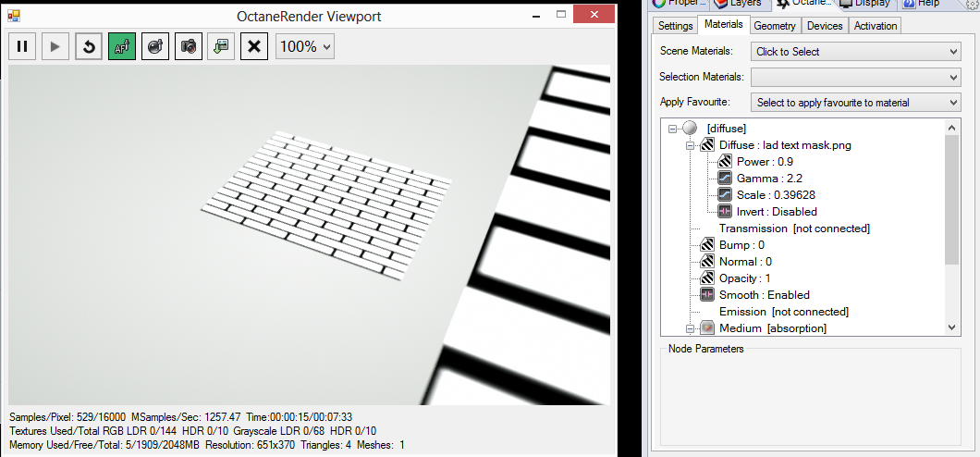Image resolution: width=980 pixels, height=457 pixels.
Task: Switch to the Geometry tab
Action: 775,26
